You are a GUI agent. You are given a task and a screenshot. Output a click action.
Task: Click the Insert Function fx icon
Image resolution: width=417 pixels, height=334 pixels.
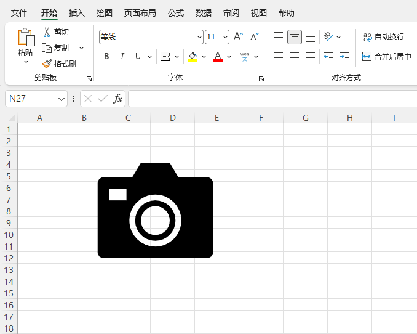117,99
